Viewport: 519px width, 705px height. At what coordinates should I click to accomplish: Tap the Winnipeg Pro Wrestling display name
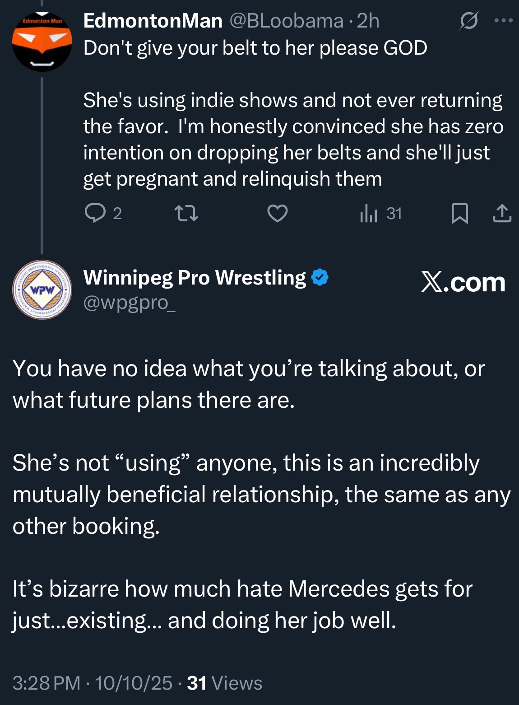tap(195, 278)
